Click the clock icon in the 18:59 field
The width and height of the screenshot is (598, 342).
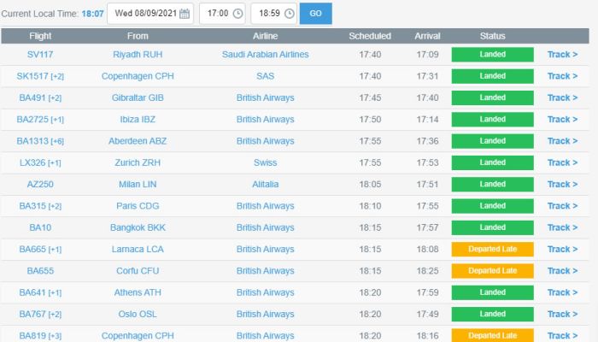point(289,14)
